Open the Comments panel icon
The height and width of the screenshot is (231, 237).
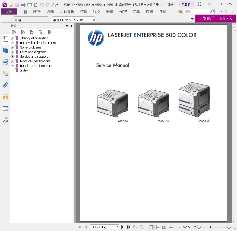(5, 73)
